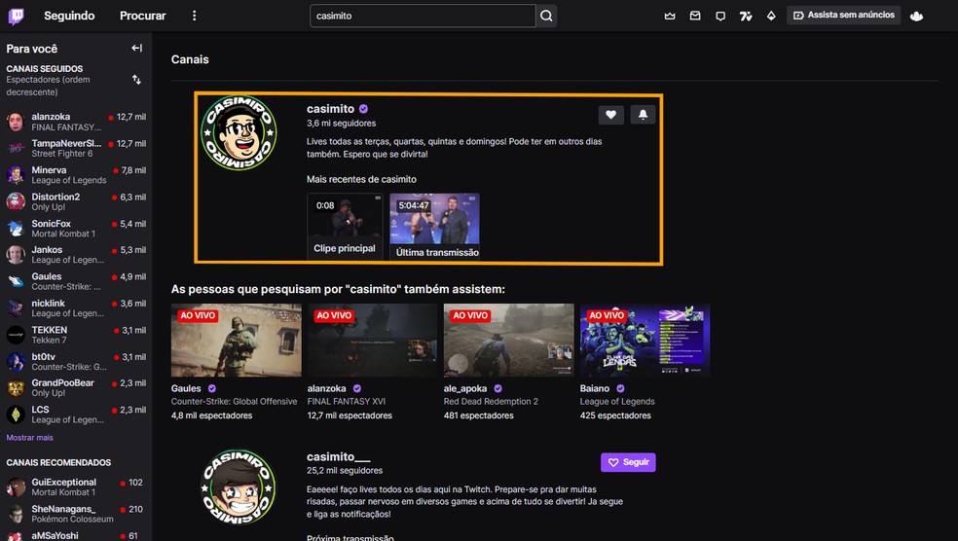Viewport: 958px width, 541px height.
Task: Click "481 espectadores" under ale_apoka
Action: (x=478, y=415)
